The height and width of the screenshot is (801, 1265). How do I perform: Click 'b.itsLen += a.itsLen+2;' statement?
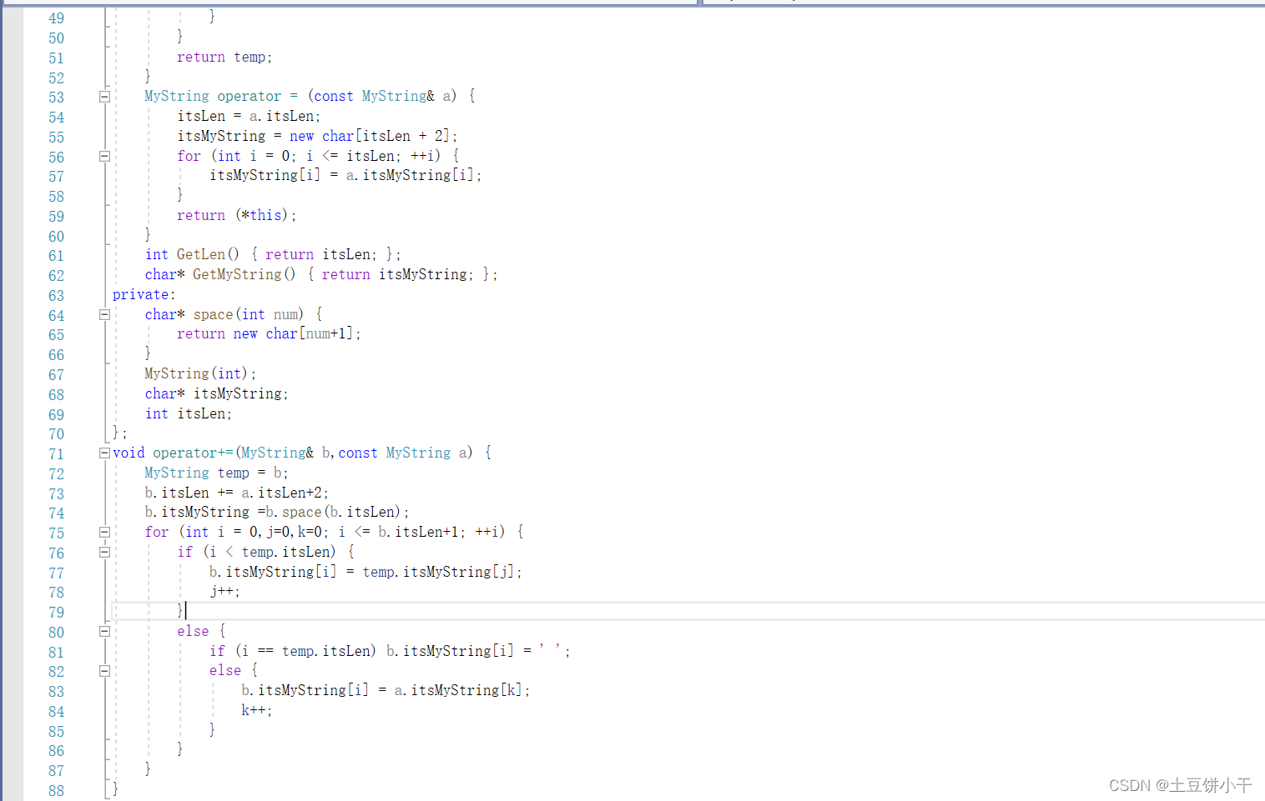click(237, 493)
